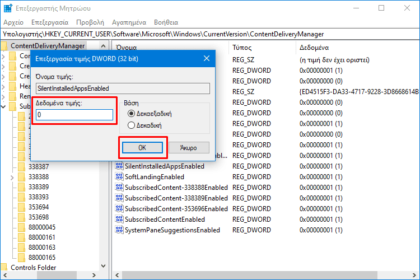Screen dimensions: 420x280
Task: Click the folder icon of key 338388
Action: coord(21,177)
